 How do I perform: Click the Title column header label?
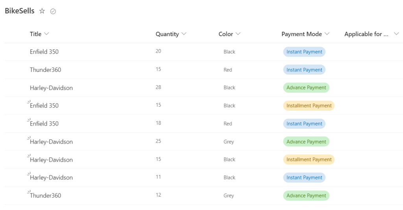coord(35,34)
